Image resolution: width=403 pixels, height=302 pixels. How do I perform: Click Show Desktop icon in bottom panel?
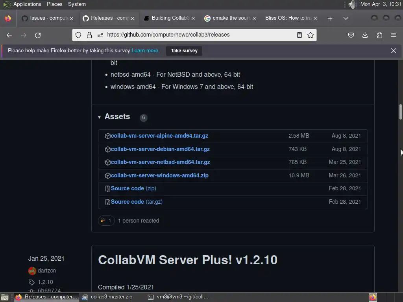tap(5, 297)
